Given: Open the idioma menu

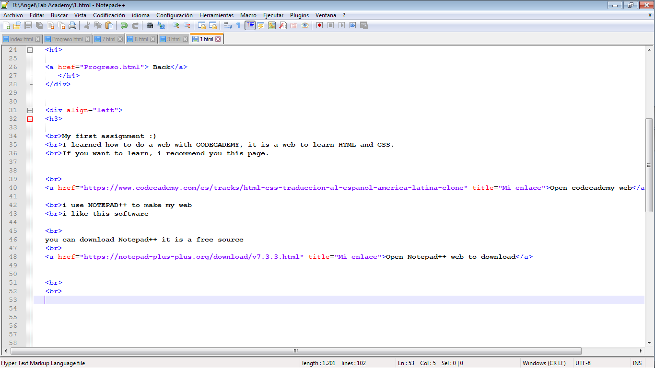Looking at the screenshot, I should 141,15.
